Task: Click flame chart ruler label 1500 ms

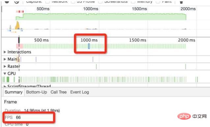Action: (x=138, y=40)
